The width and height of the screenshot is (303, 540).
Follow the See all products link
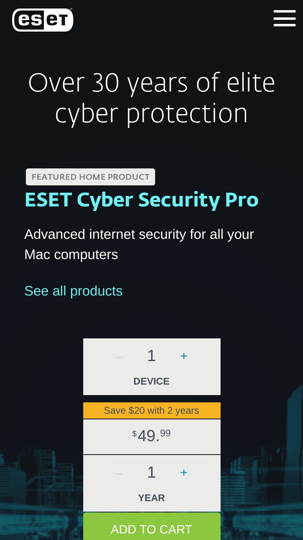click(74, 291)
